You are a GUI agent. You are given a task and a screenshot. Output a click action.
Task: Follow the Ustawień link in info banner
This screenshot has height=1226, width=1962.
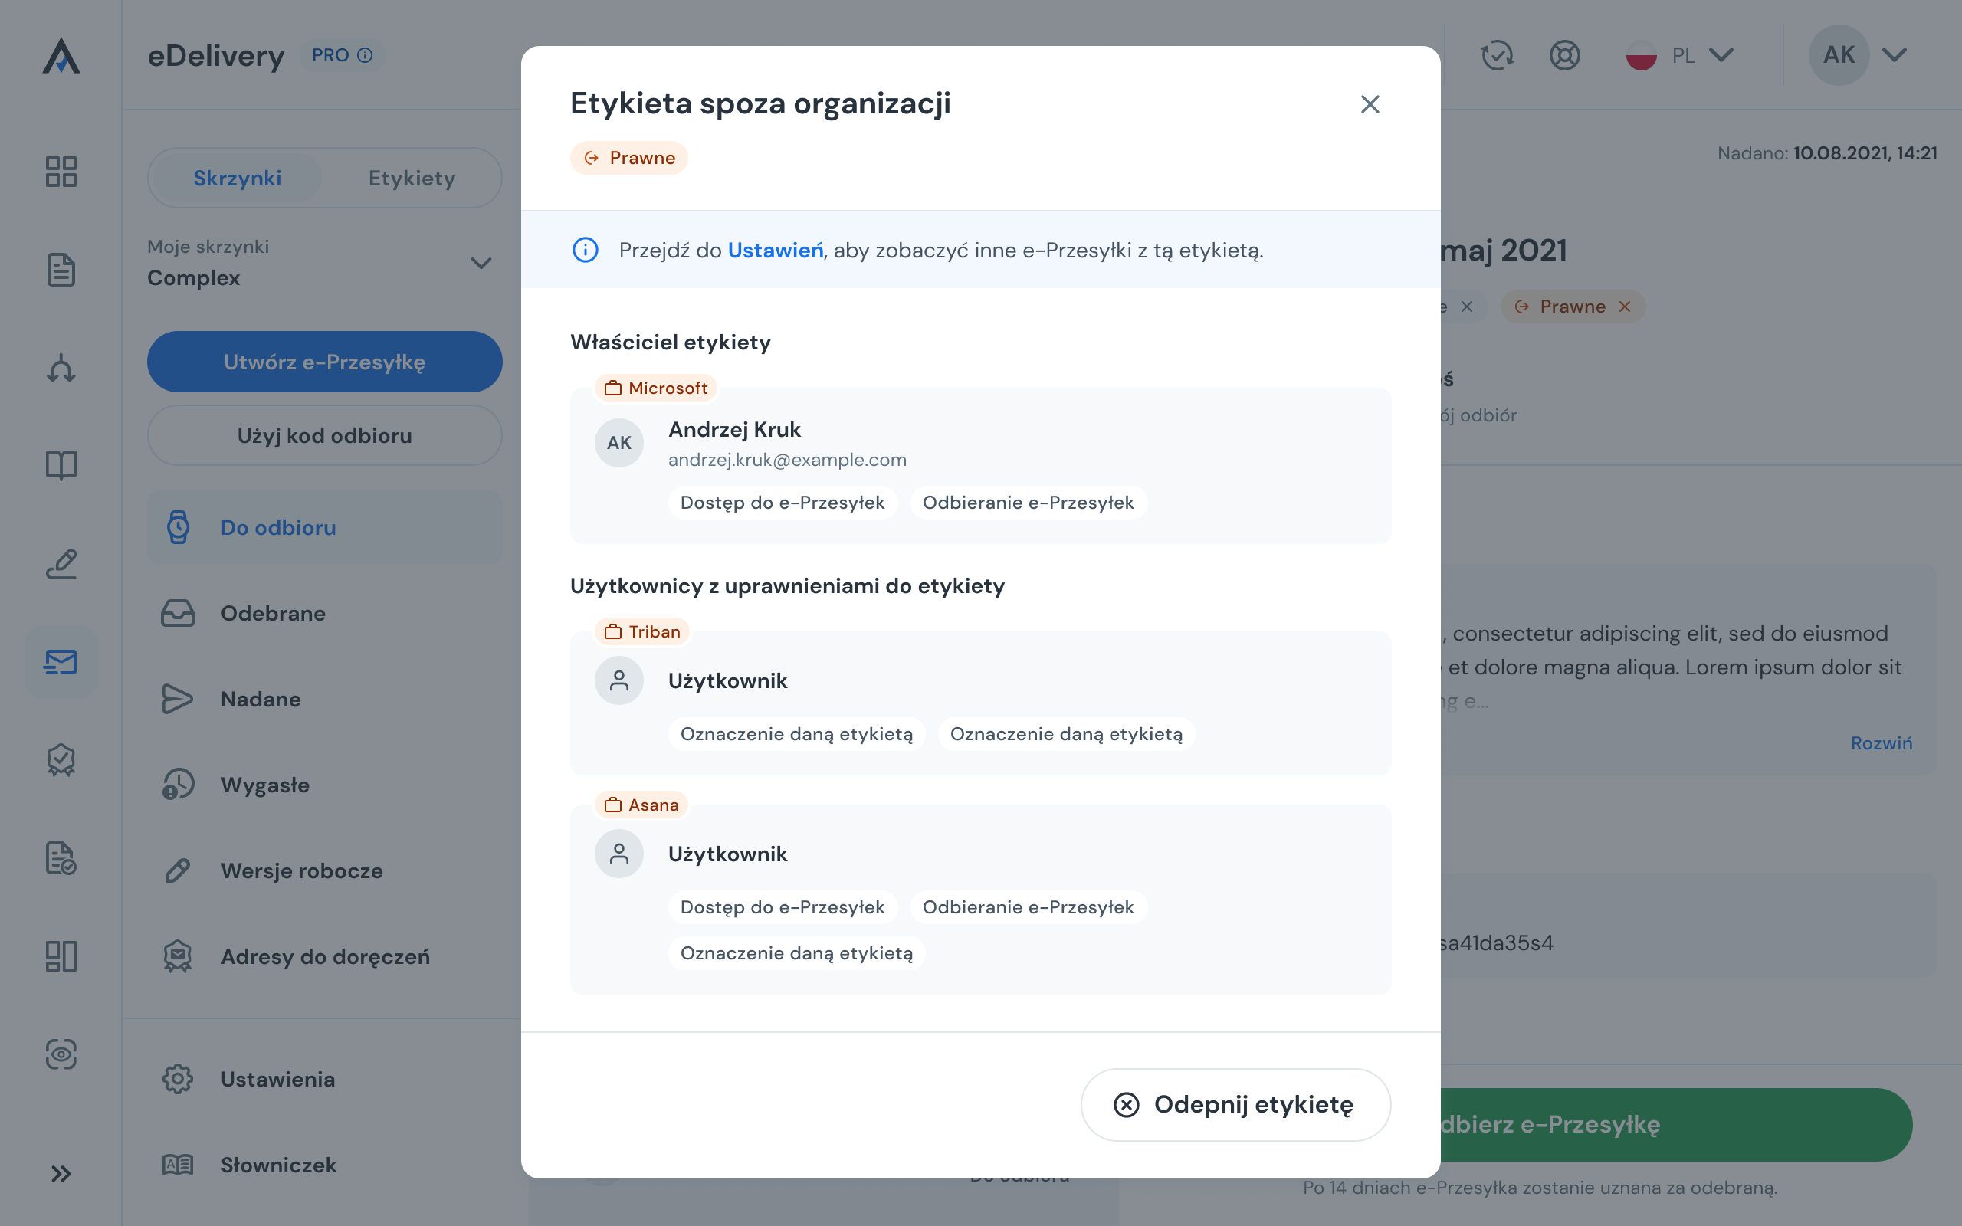775,250
